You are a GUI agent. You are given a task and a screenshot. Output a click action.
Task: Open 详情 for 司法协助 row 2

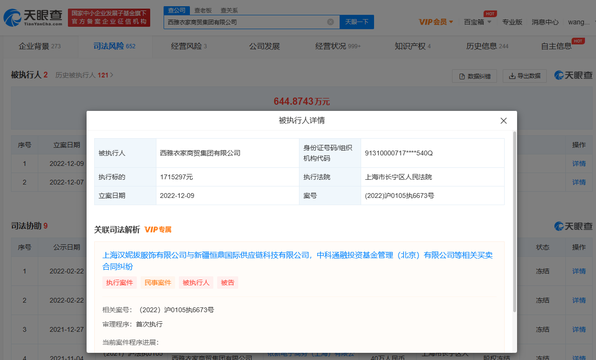pos(579,300)
